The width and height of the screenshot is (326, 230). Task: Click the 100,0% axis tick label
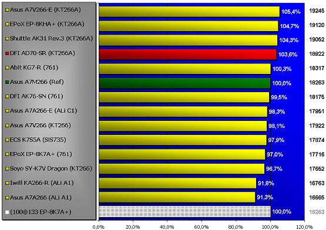click(270, 227)
